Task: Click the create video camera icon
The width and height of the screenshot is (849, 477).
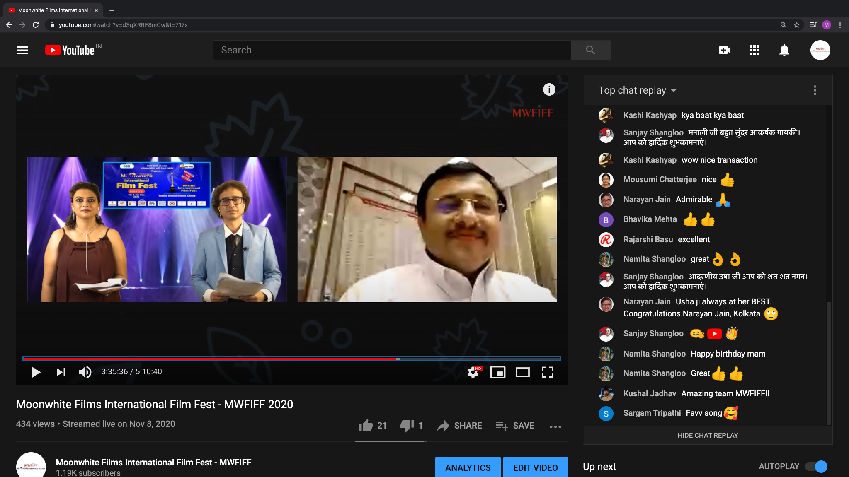Action: point(725,50)
